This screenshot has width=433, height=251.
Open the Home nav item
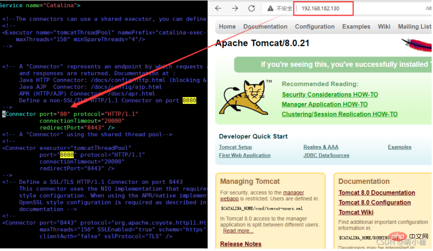coord(227,27)
